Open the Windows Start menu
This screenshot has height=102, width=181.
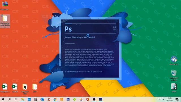click(3, 99)
